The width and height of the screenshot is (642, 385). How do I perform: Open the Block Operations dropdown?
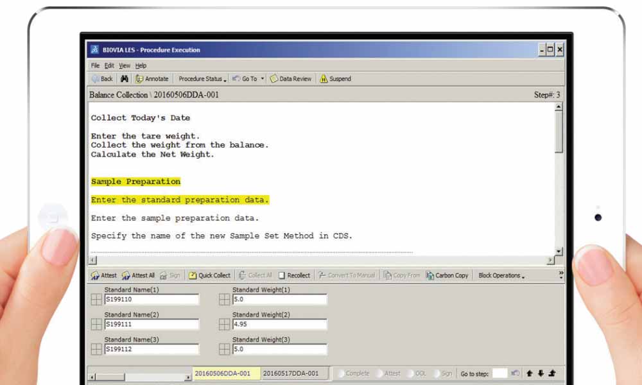501,275
